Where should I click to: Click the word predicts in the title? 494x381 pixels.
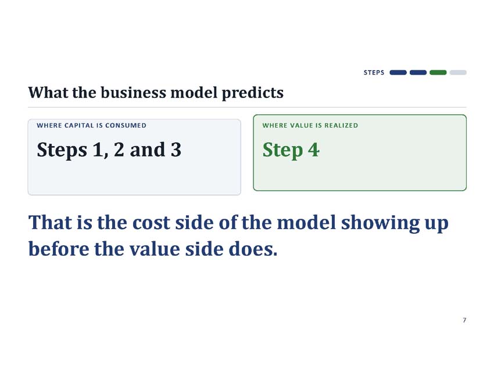(x=252, y=93)
